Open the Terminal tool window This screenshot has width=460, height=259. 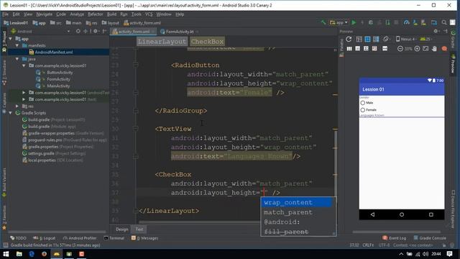(x=114, y=238)
